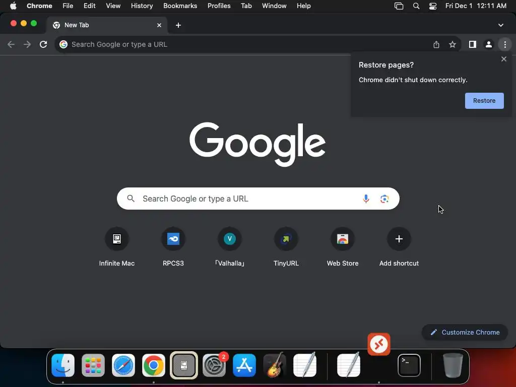516x387 pixels.
Task: Click the browser back arrow
Action: 11,44
